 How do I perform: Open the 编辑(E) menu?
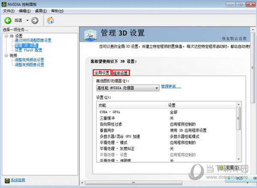[x=25, y=11]
